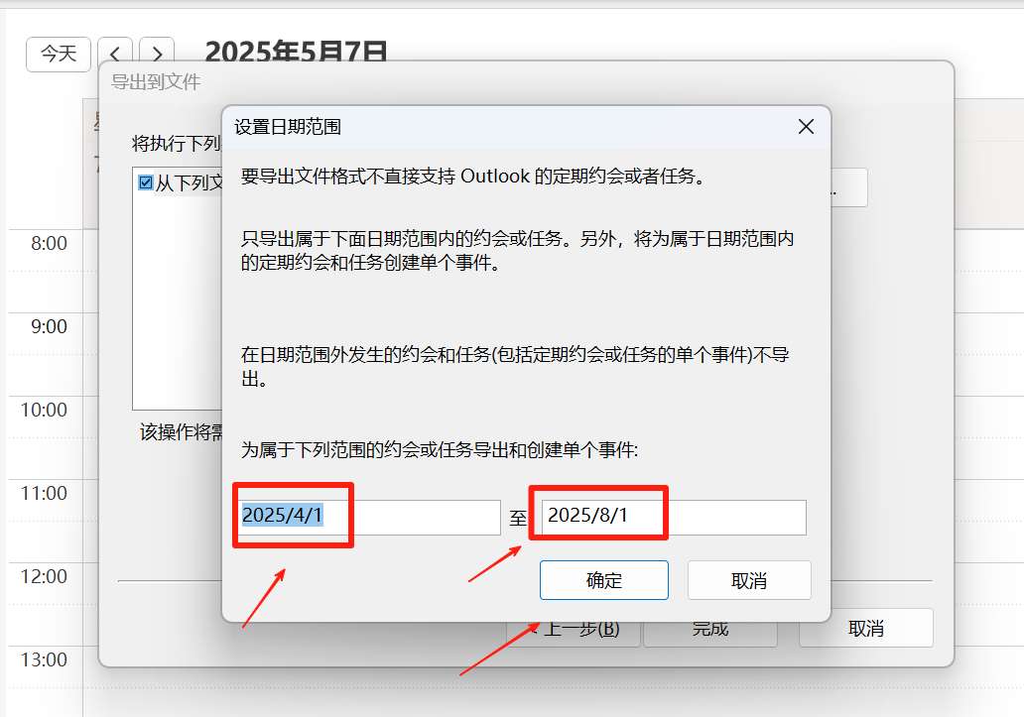Click the 2025年5月7日 calendar date heading

(x=296, y=51)
